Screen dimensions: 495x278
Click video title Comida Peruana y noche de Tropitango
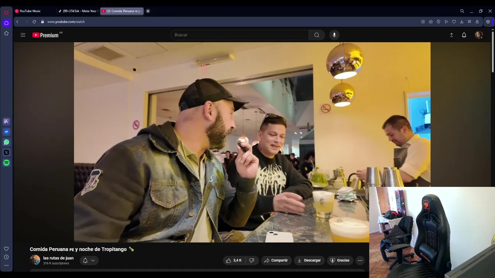82,249
